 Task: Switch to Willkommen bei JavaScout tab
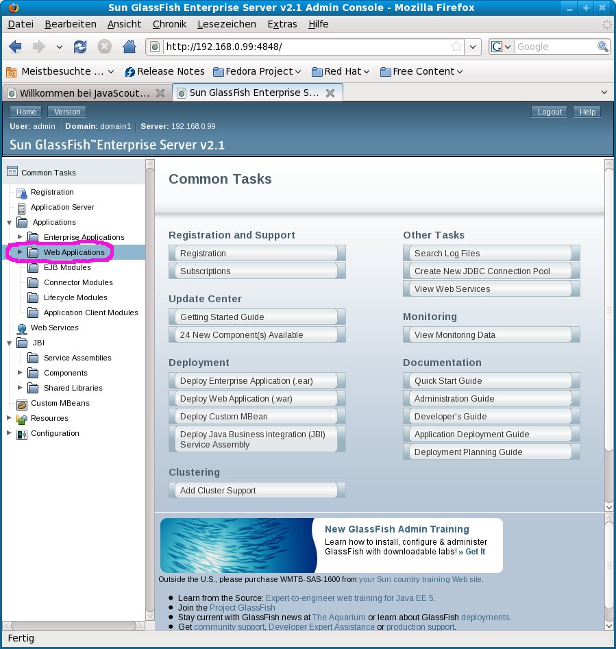(x=84, y=93)
